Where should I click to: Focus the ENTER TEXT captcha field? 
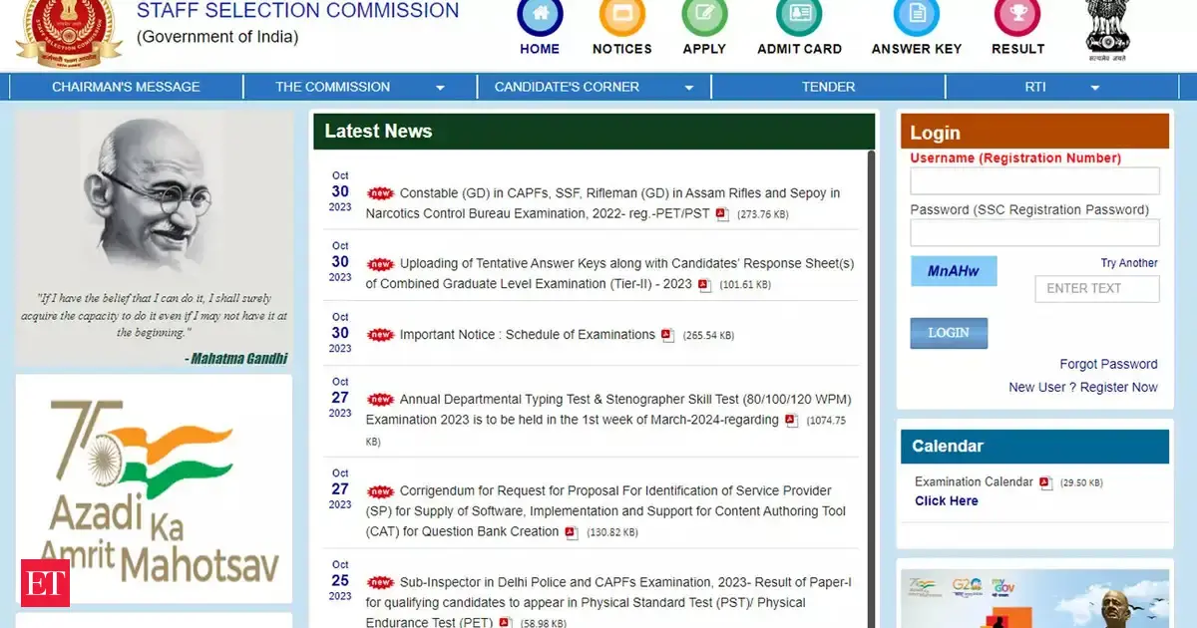coord(1097,289)
